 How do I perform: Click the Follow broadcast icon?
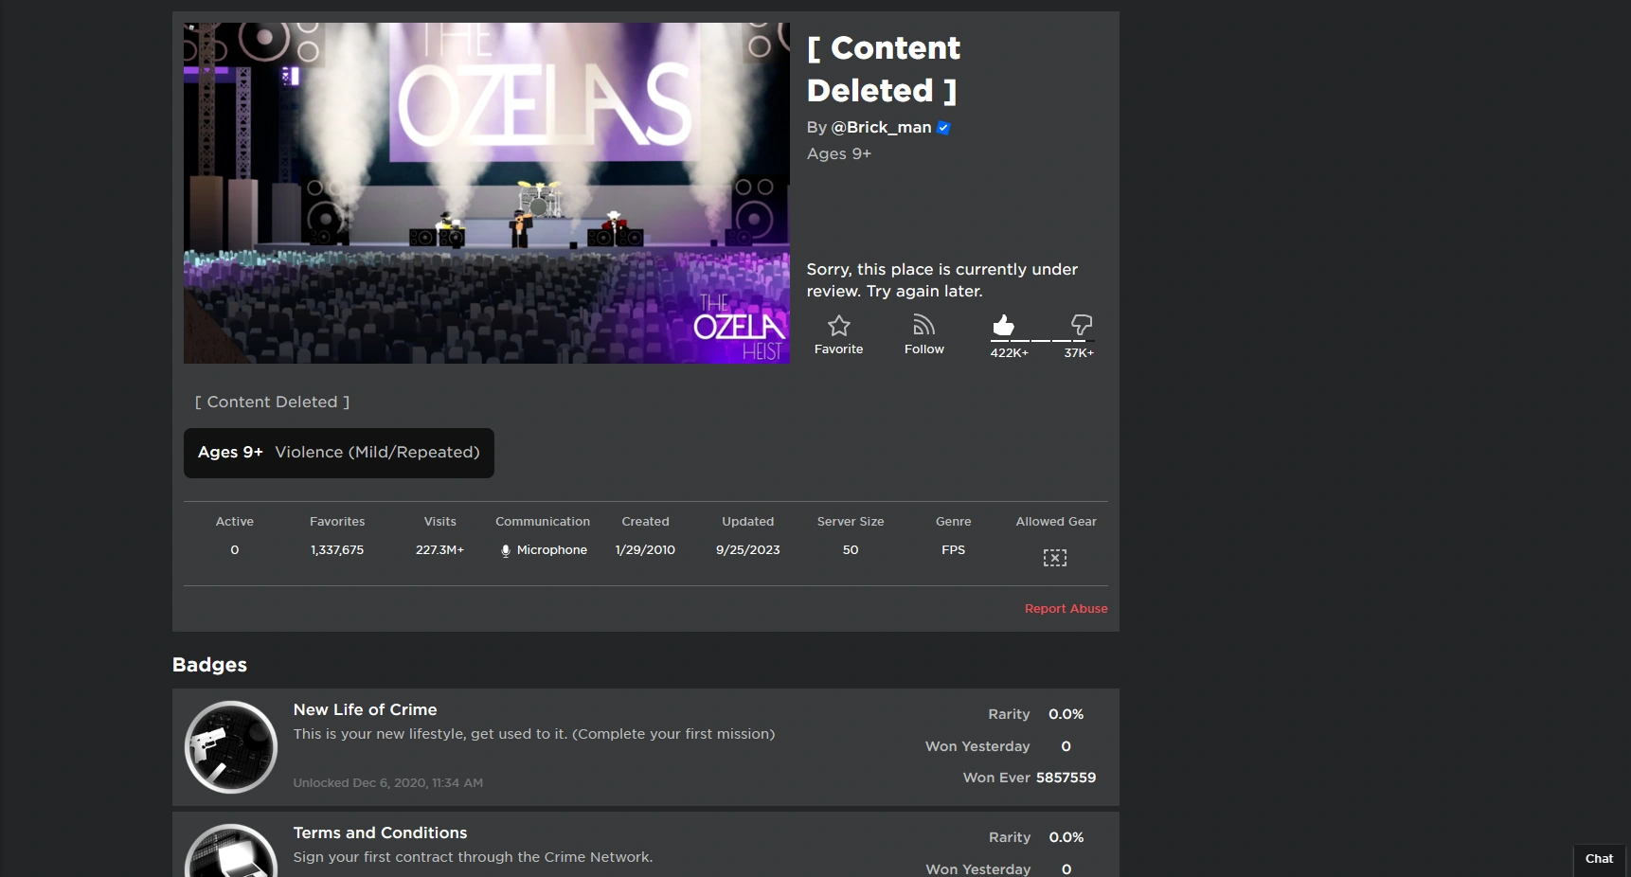click(x=924, y=326)
